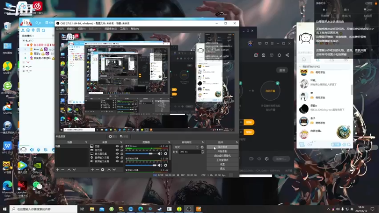Mute the first mixer channel speaker icon
The height and width of the screenshot is (213, 379).
pyautogui.click(x=160, y=153)
